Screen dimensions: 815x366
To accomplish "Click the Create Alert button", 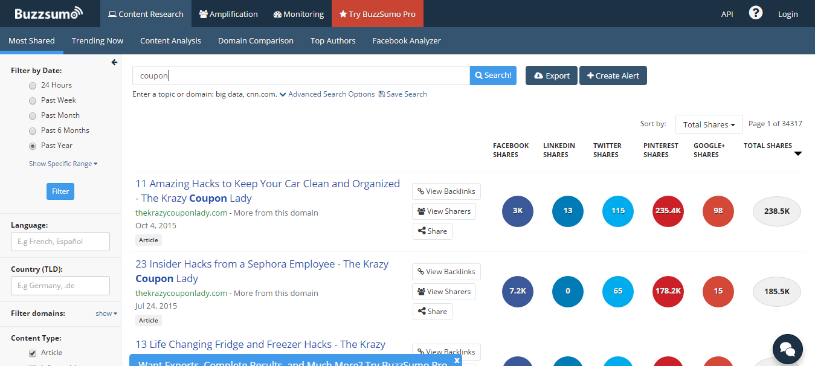I will [x=613, y=75].
